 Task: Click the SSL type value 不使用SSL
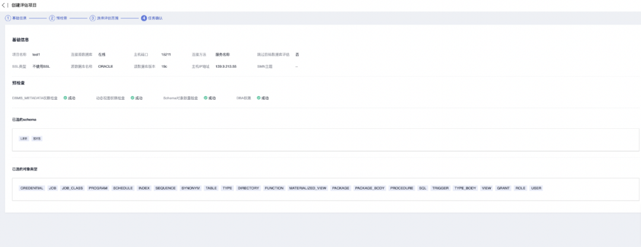pyautogui.click(x=42, y=66)
